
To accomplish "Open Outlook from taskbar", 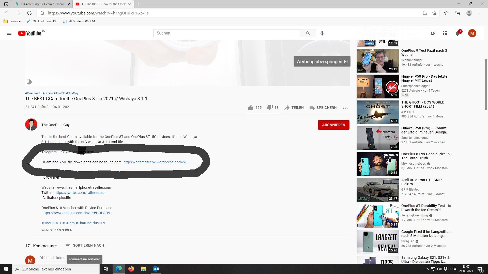I will coord(156,269).
